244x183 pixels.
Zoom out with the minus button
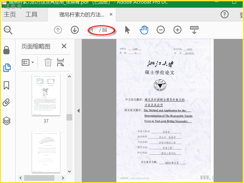point(161,30)
